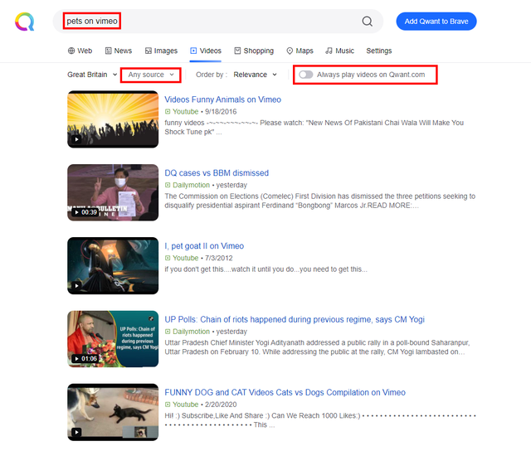Viewport: 531px width, 451px height.
Task: Select the Videos tab
Action: pyautogui.click(x=206, y=51)
